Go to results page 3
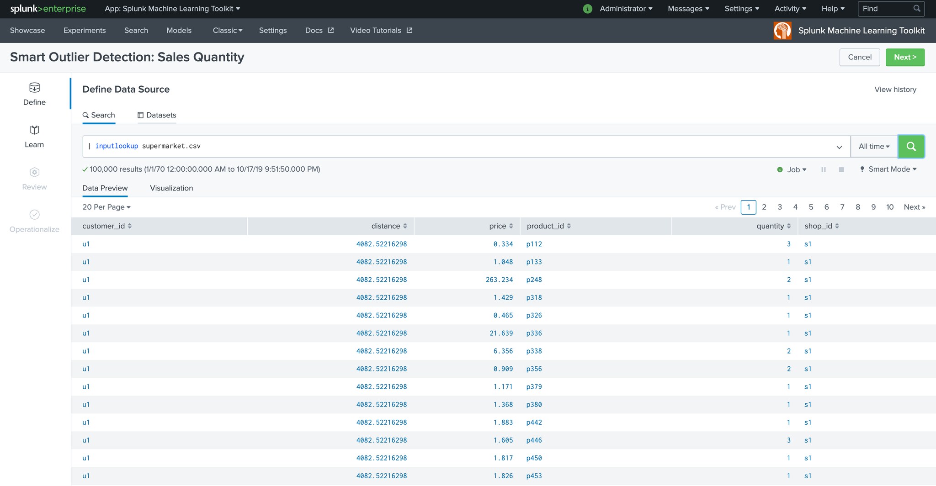The width and height of the screenshot is (936, 486). (x=780, y=207)
